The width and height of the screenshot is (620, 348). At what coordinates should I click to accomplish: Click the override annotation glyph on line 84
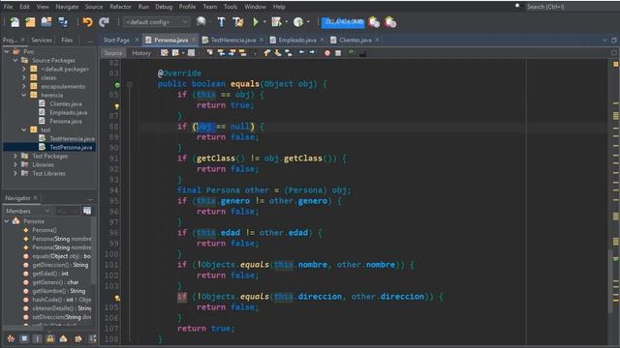[117, 85]
